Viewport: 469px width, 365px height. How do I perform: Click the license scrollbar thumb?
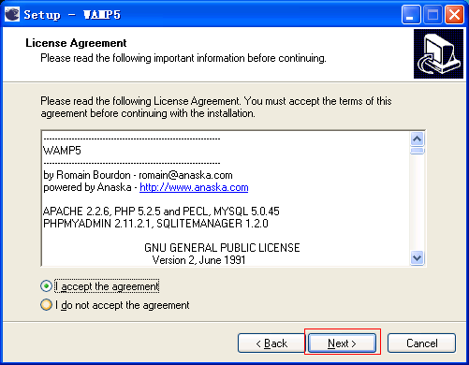[418, 151]
